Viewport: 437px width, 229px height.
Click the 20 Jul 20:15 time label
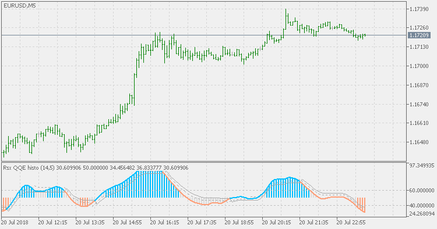coord(277,223)
